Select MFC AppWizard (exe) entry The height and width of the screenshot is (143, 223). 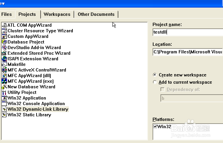click(x=31, y=81)
